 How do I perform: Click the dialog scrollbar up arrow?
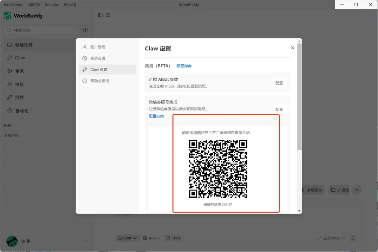tap(299, 41)
